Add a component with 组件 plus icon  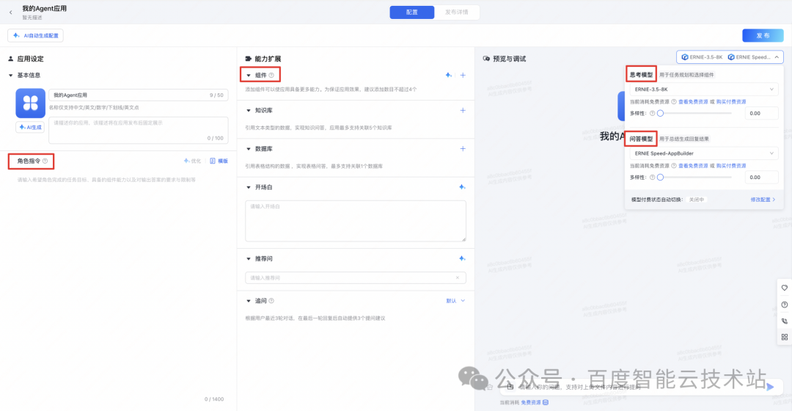click(463, 76)
